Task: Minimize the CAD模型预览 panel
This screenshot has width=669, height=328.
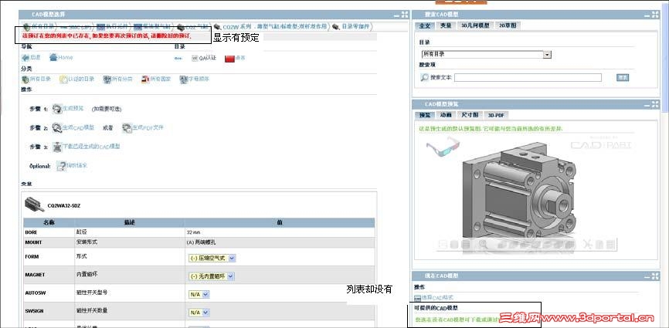Action: [647, 104]
